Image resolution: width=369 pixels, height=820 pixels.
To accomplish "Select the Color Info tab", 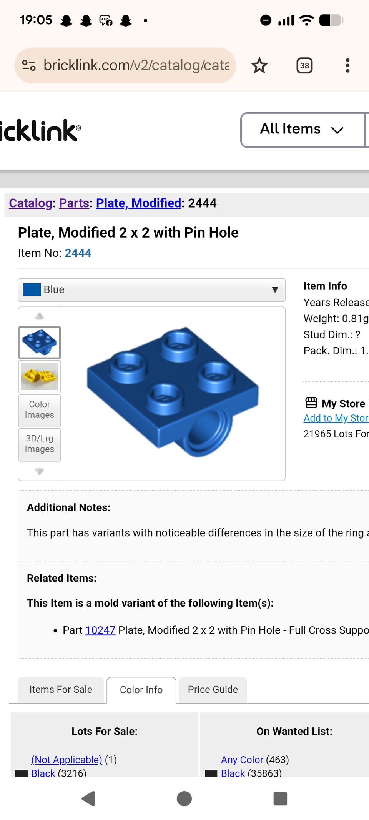I will point(141,690).
